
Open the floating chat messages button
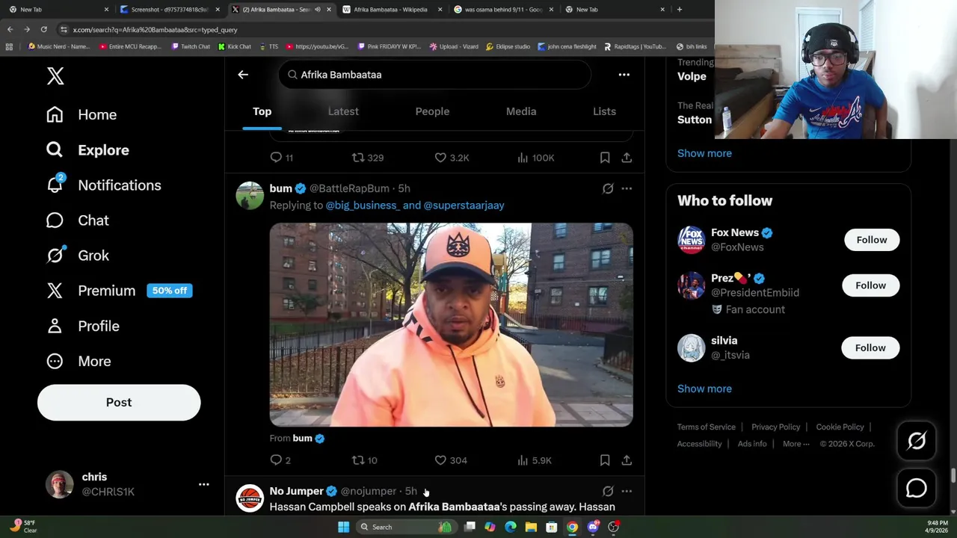click(917, 488)
